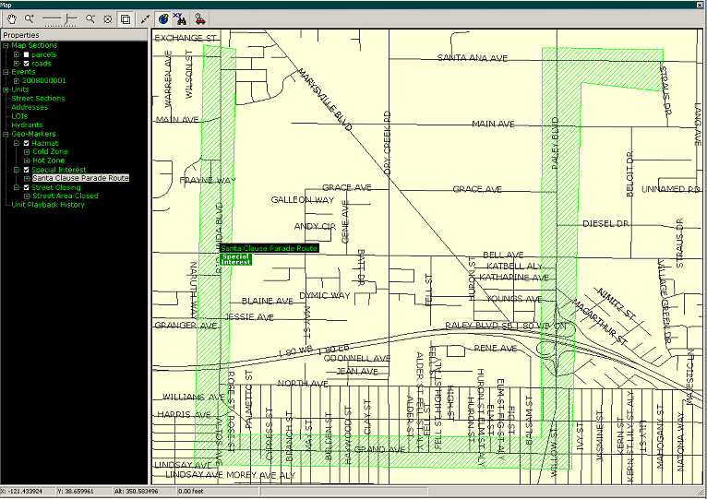The height and width of the screenshot is (499, 707).
Task: Select the hand pan tool
Action: click(10, 18)
